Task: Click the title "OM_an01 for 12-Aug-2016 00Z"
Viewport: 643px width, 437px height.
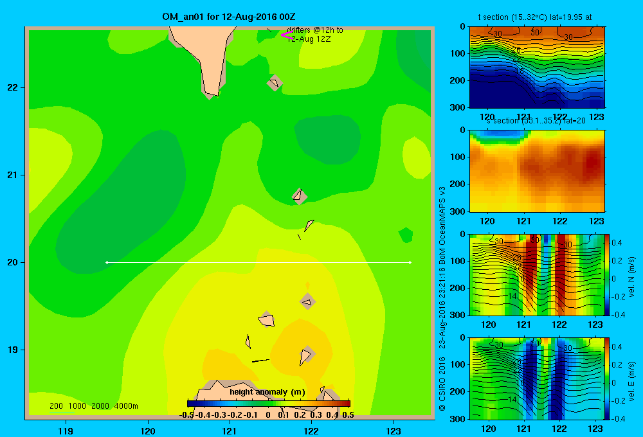Action: coord(228,17)
